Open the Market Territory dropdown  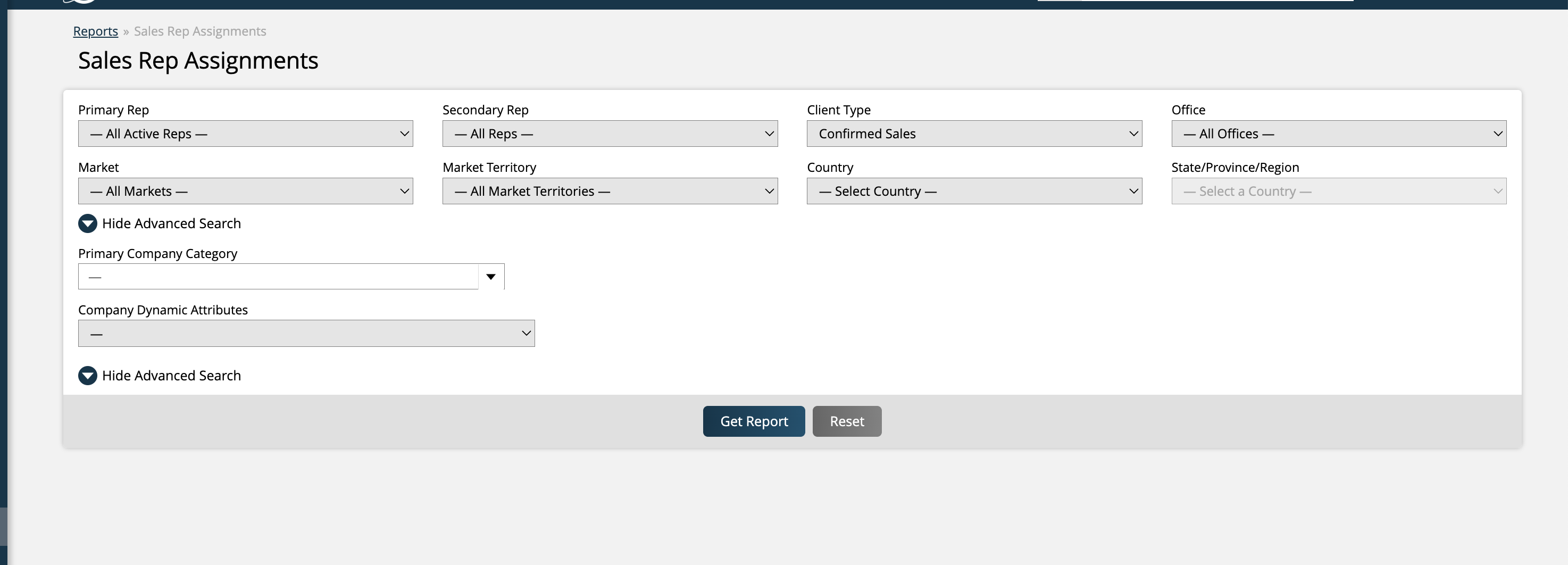[610, 191]
